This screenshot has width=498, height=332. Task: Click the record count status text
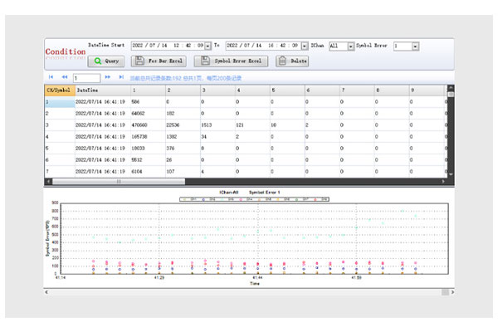[x=186, y=78]
